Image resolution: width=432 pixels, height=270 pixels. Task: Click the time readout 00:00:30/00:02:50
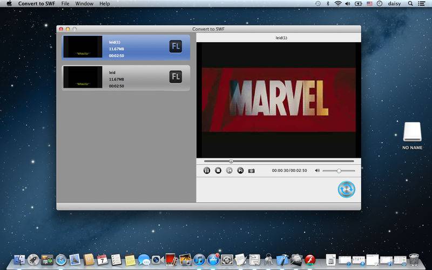(x=289, y=171)
